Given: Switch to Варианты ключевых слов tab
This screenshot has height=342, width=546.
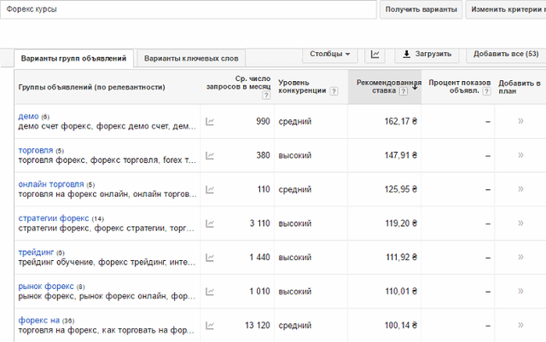Looking at the screenshot, I should coord(191,58).
